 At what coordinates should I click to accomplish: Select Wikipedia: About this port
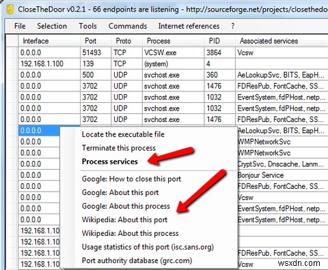coord(124,220)
